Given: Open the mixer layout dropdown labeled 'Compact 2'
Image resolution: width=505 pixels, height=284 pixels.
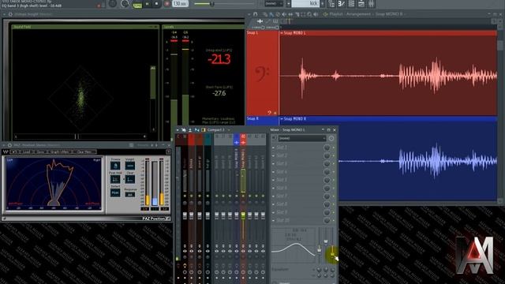Looking at the screenshot, I should (x=218, y=129).
